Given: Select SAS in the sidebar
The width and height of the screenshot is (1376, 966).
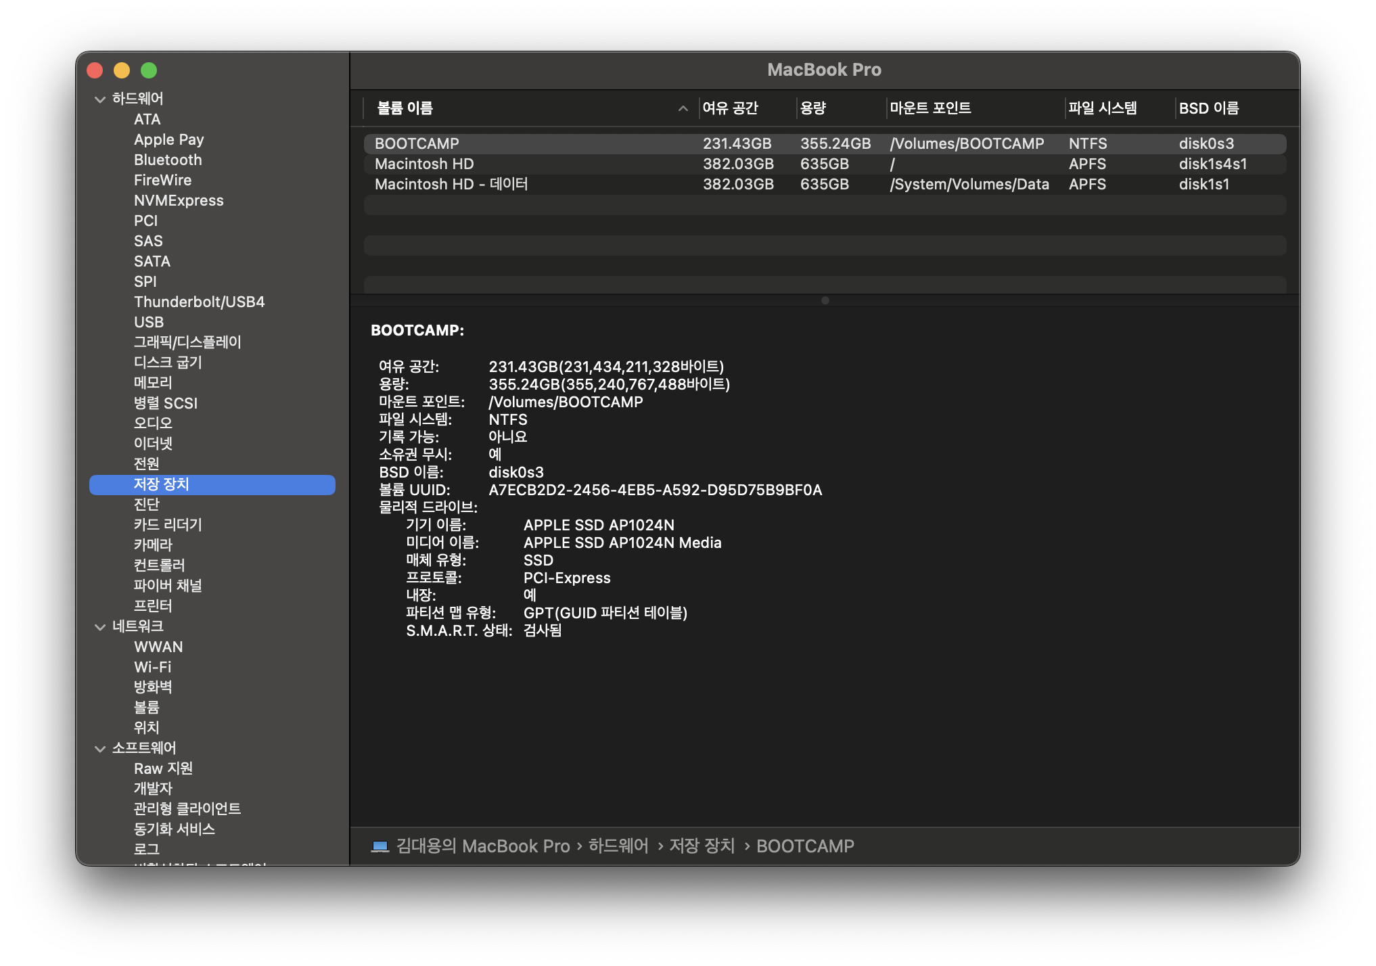Looking at the screenshot, I should coord(148,241).
